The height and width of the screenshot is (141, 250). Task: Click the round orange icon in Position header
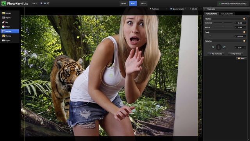pyautogui.click(x=244, y=19)
